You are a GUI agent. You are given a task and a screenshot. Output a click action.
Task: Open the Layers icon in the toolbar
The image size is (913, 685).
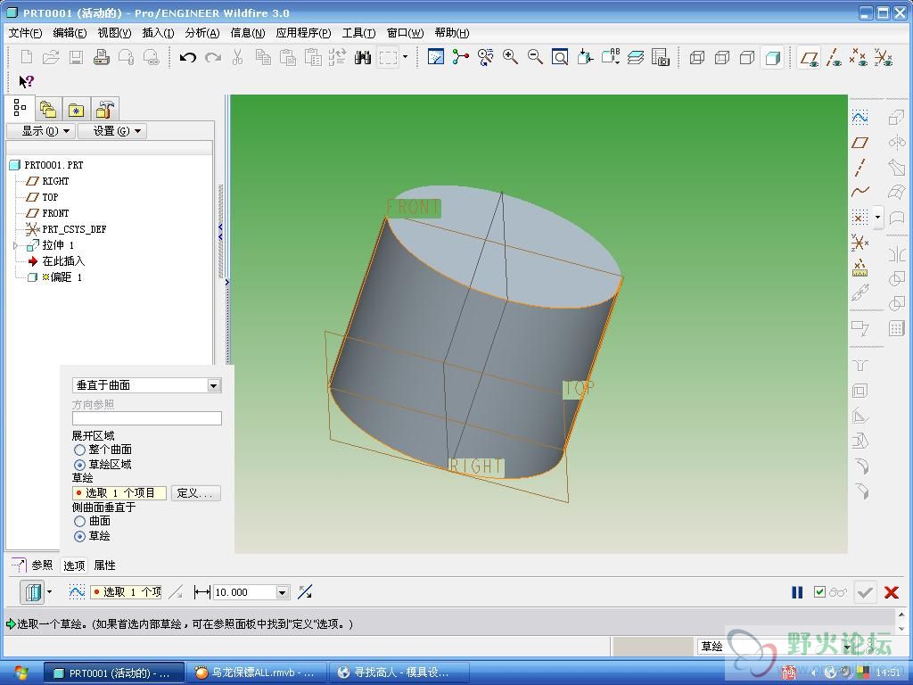coord(635,57)
